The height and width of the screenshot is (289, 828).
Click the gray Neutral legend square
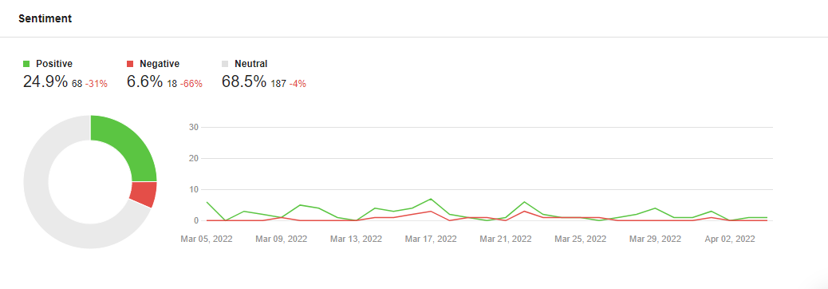click(x=225, y=64)
